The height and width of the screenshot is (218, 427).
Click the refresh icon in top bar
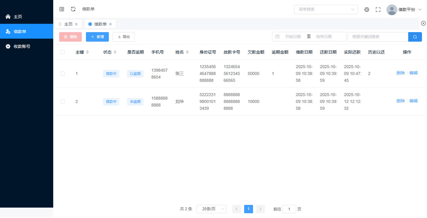[73, 9]
